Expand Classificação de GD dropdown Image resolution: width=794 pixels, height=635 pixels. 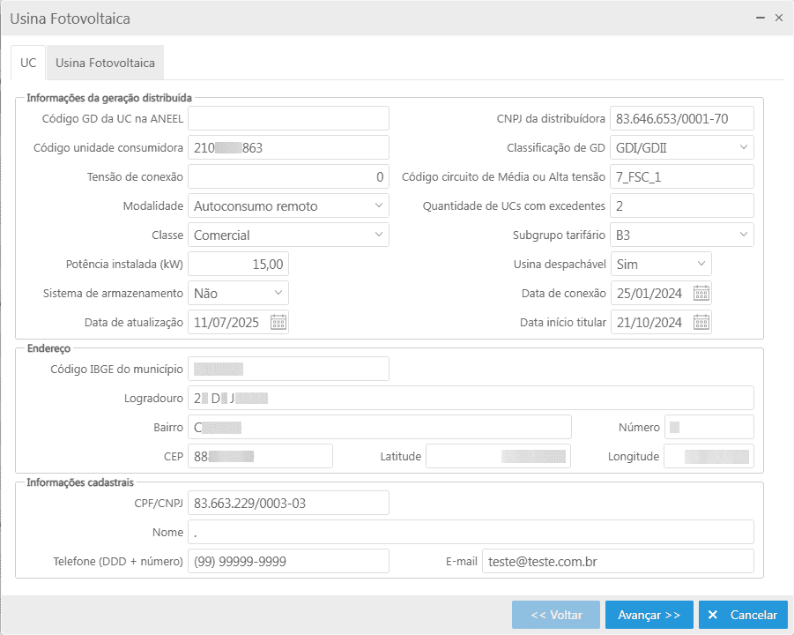744,147
